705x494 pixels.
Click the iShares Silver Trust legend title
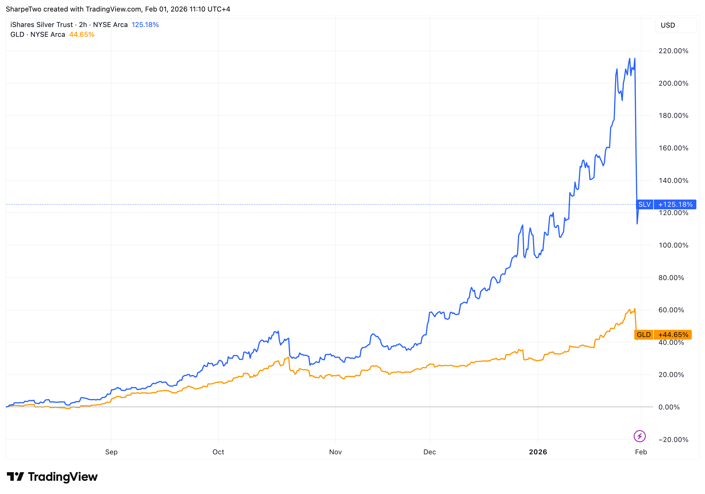[69, 24]
